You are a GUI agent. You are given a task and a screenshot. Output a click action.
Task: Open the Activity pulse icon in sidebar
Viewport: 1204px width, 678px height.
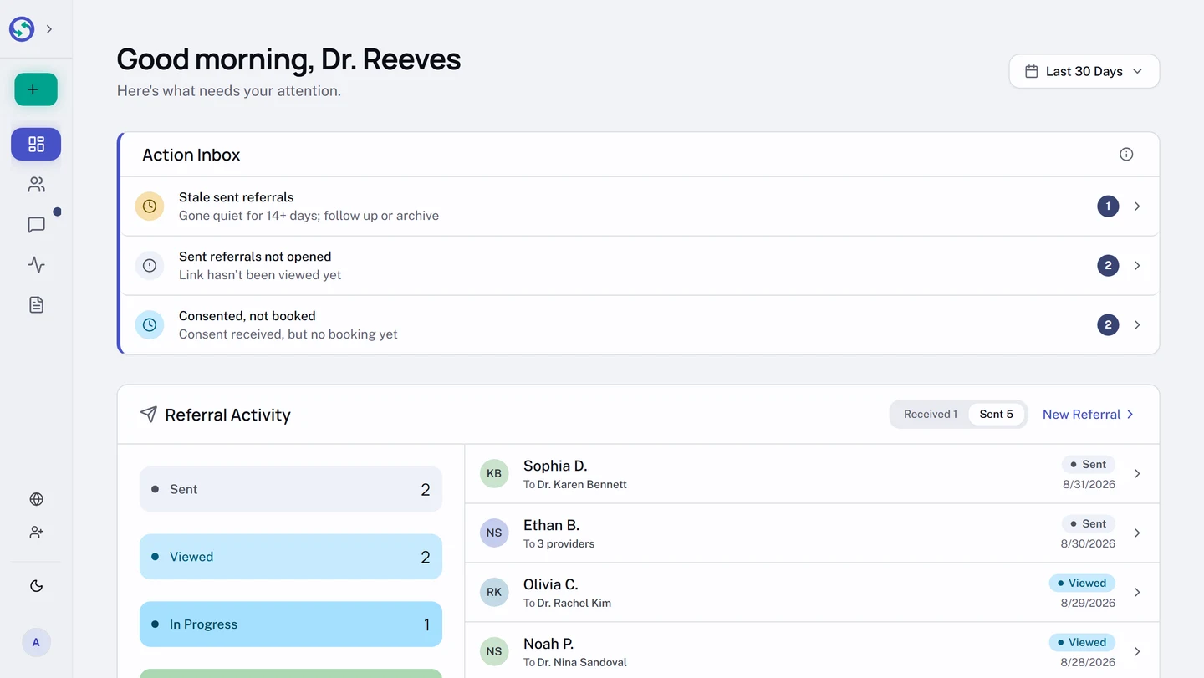coord(36,264)
